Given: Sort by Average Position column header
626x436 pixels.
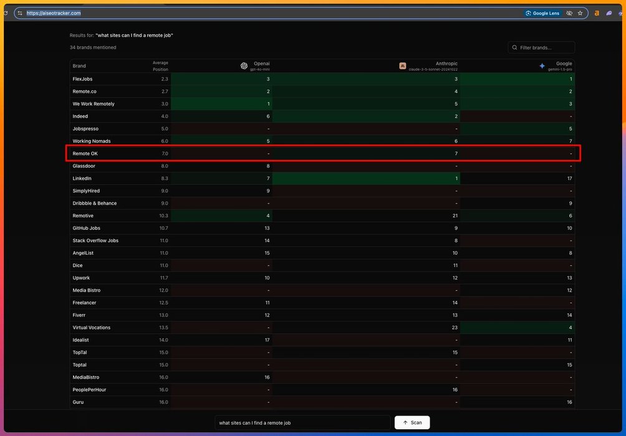Looking at the screenshot, I should click(x=160, y=66).
